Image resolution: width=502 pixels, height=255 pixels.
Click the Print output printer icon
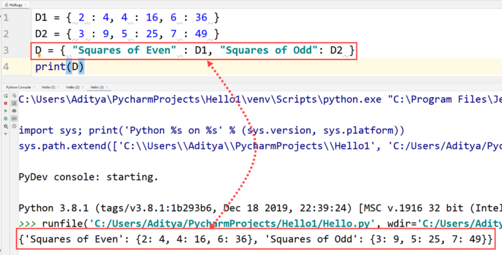(14, 111)
